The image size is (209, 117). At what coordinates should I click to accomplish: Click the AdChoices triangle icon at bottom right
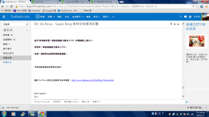tap(187, 102)
